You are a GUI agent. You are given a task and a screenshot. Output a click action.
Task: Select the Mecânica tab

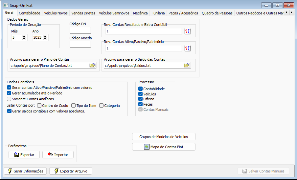coord(140,13)
